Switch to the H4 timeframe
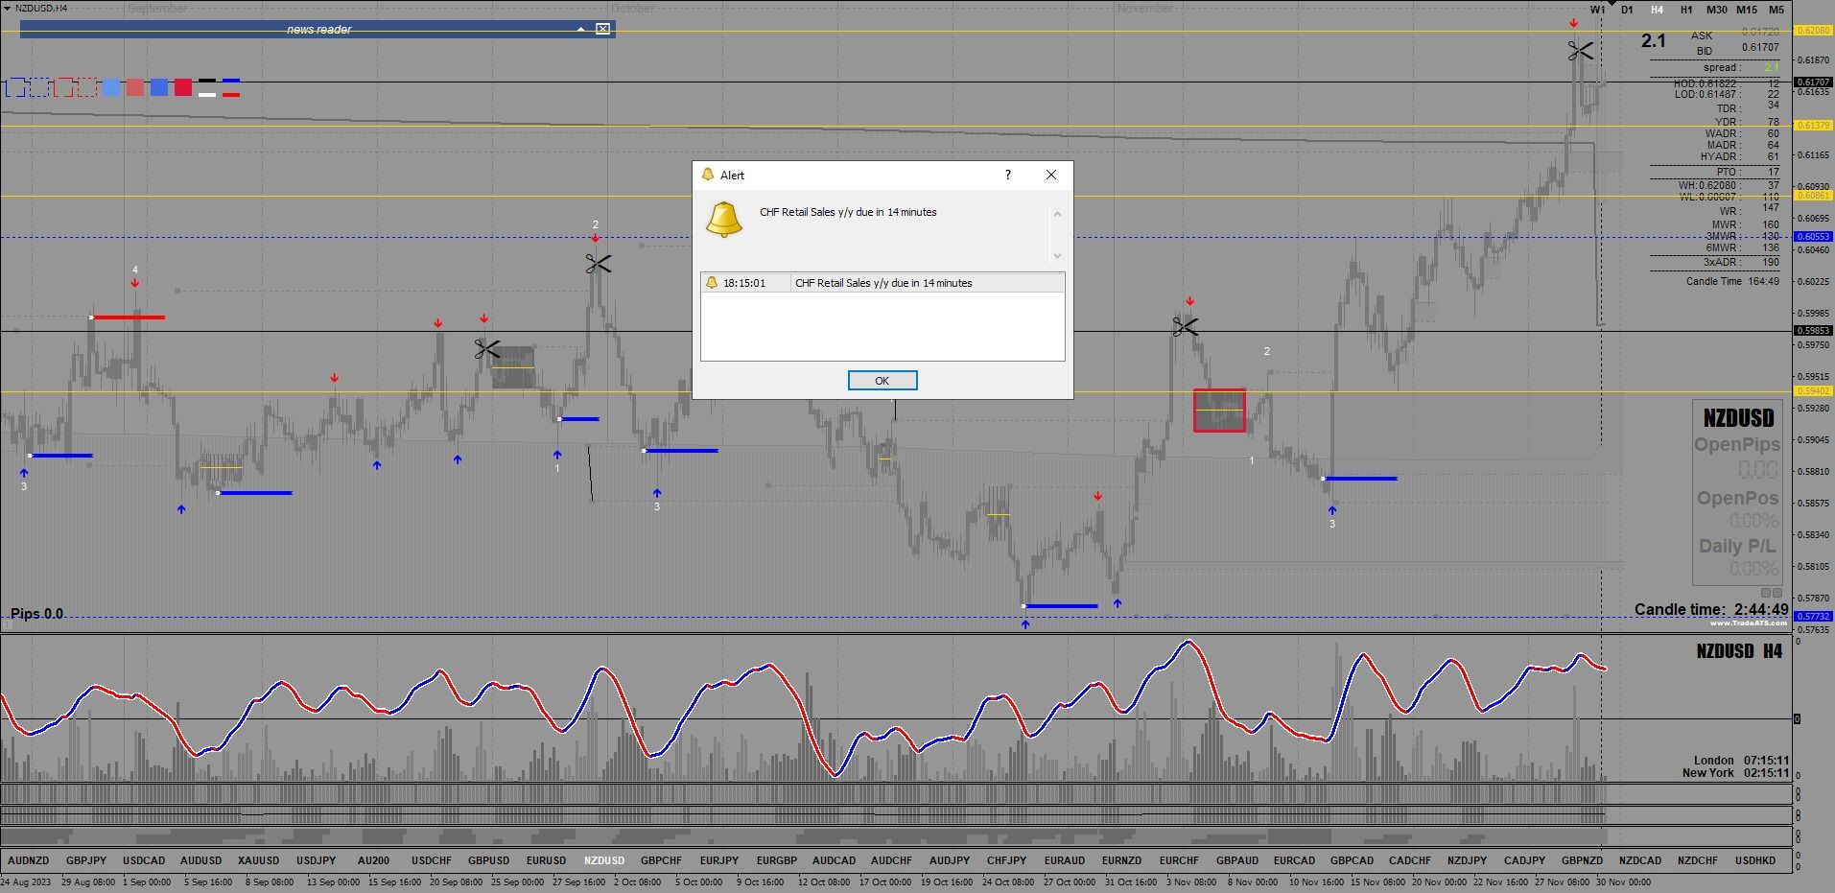The image size is (1835, 893). pyautogui.click(x=1657, y=10)
